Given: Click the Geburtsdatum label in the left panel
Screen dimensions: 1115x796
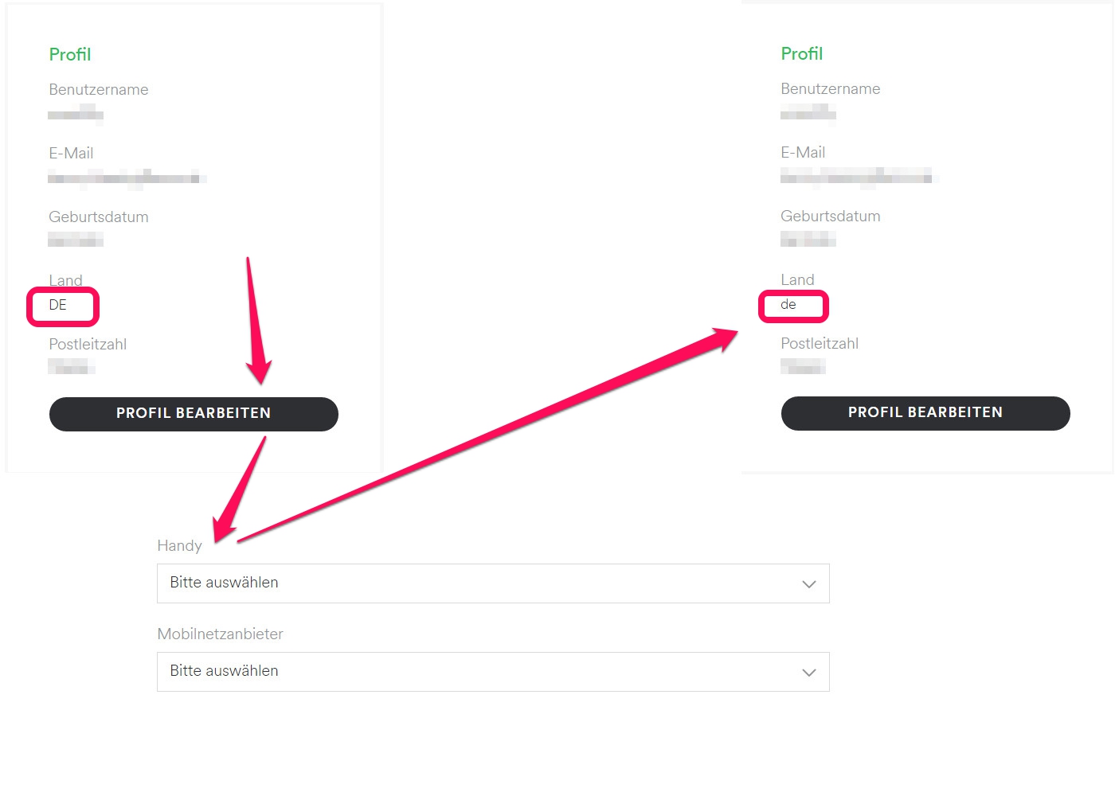Looking at the screenshot, I should click(x=99, y=217).
